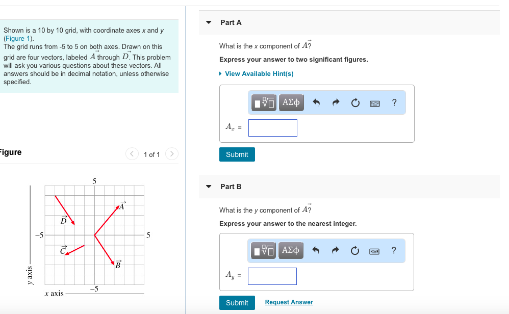
Task: Expand View Available Hint(s)
Action: 258,73
